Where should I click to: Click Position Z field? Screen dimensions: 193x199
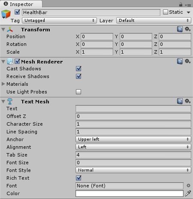[175, 36]
